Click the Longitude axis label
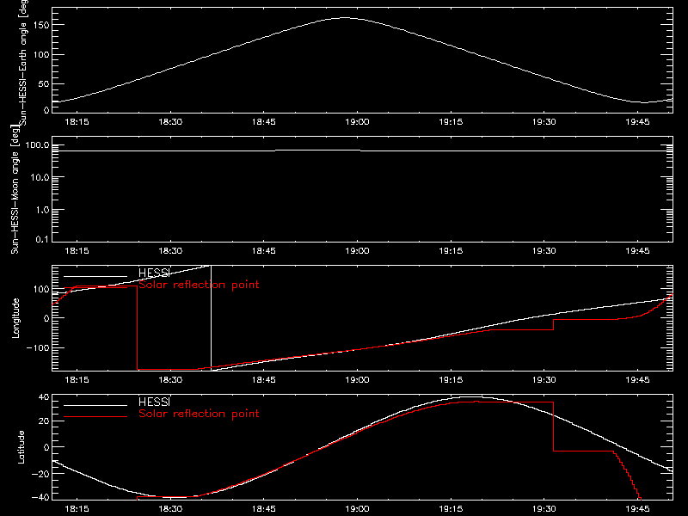The height and width of the screenshot is (516, 688). pos(15,318)
